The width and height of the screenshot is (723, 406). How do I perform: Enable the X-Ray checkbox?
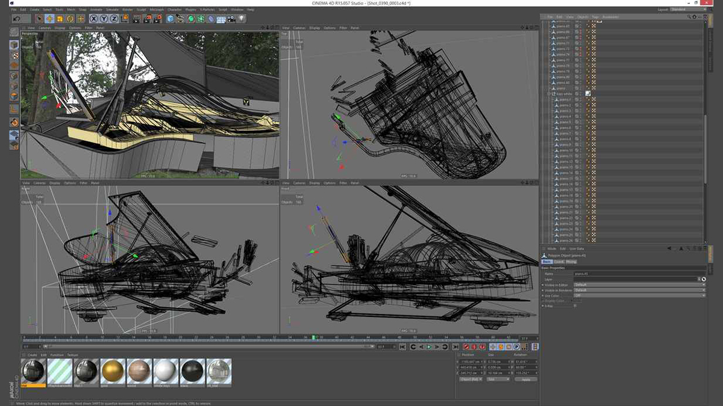click(x=575, y=306)
